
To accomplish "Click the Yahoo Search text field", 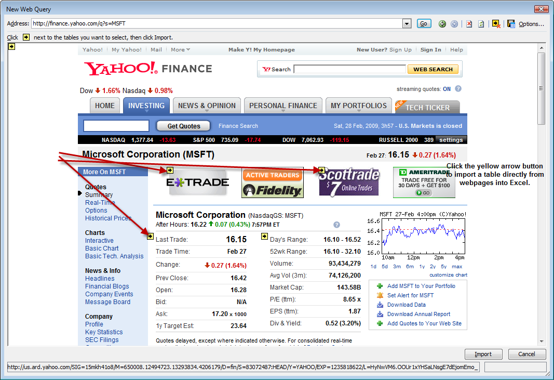I will pyautogui.click(x=349, y=69).
